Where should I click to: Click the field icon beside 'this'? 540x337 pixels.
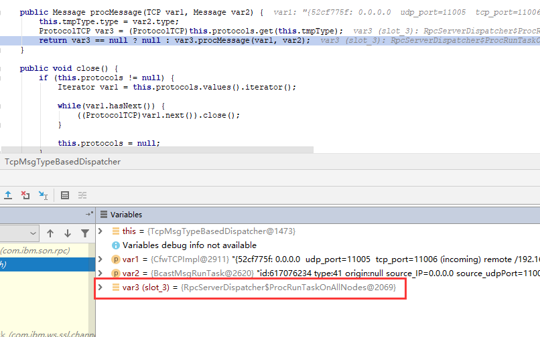point(116,231)
